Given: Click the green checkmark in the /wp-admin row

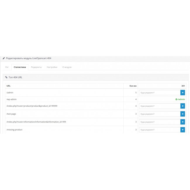Looking at the screenshot, I should coord(176,99).
